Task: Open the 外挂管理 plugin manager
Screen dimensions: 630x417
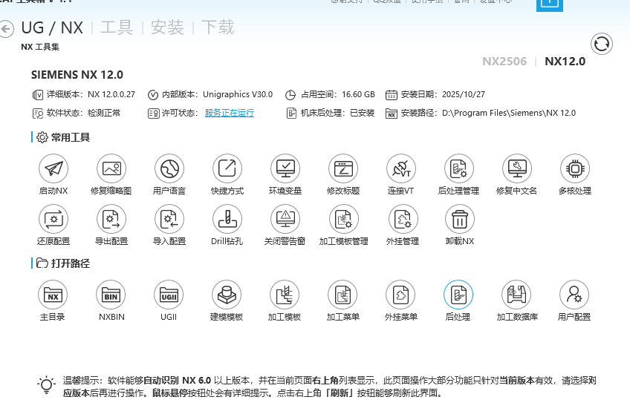Action: click(x=403, y=219)
